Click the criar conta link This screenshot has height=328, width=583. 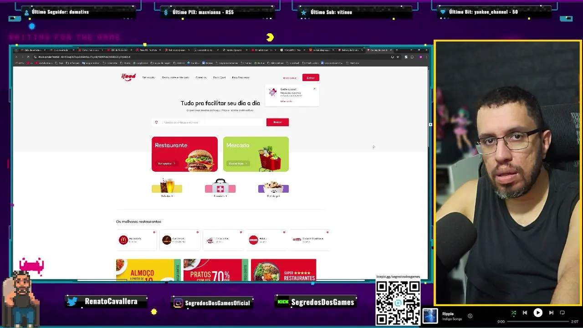point(290,78)
